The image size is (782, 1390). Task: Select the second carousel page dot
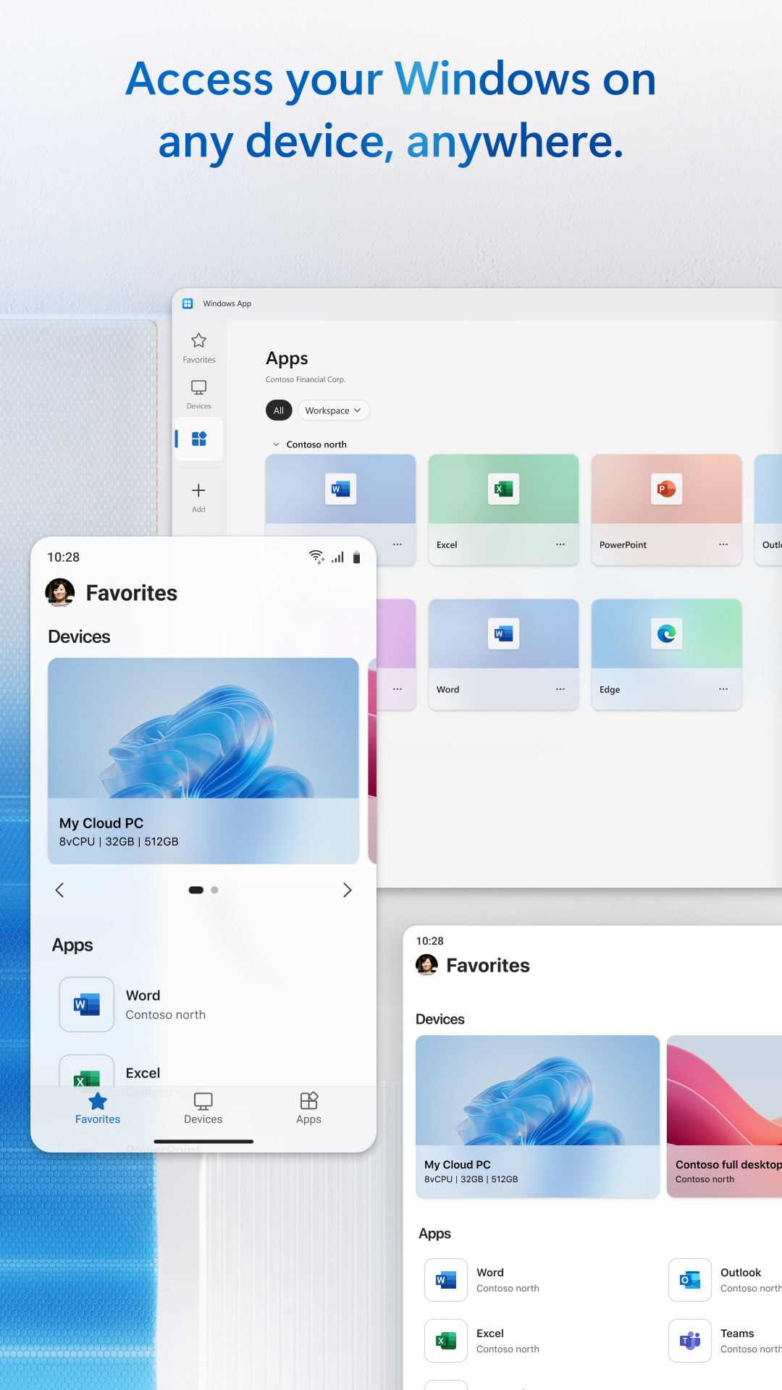pyautogui.click(x=214, y=890)
